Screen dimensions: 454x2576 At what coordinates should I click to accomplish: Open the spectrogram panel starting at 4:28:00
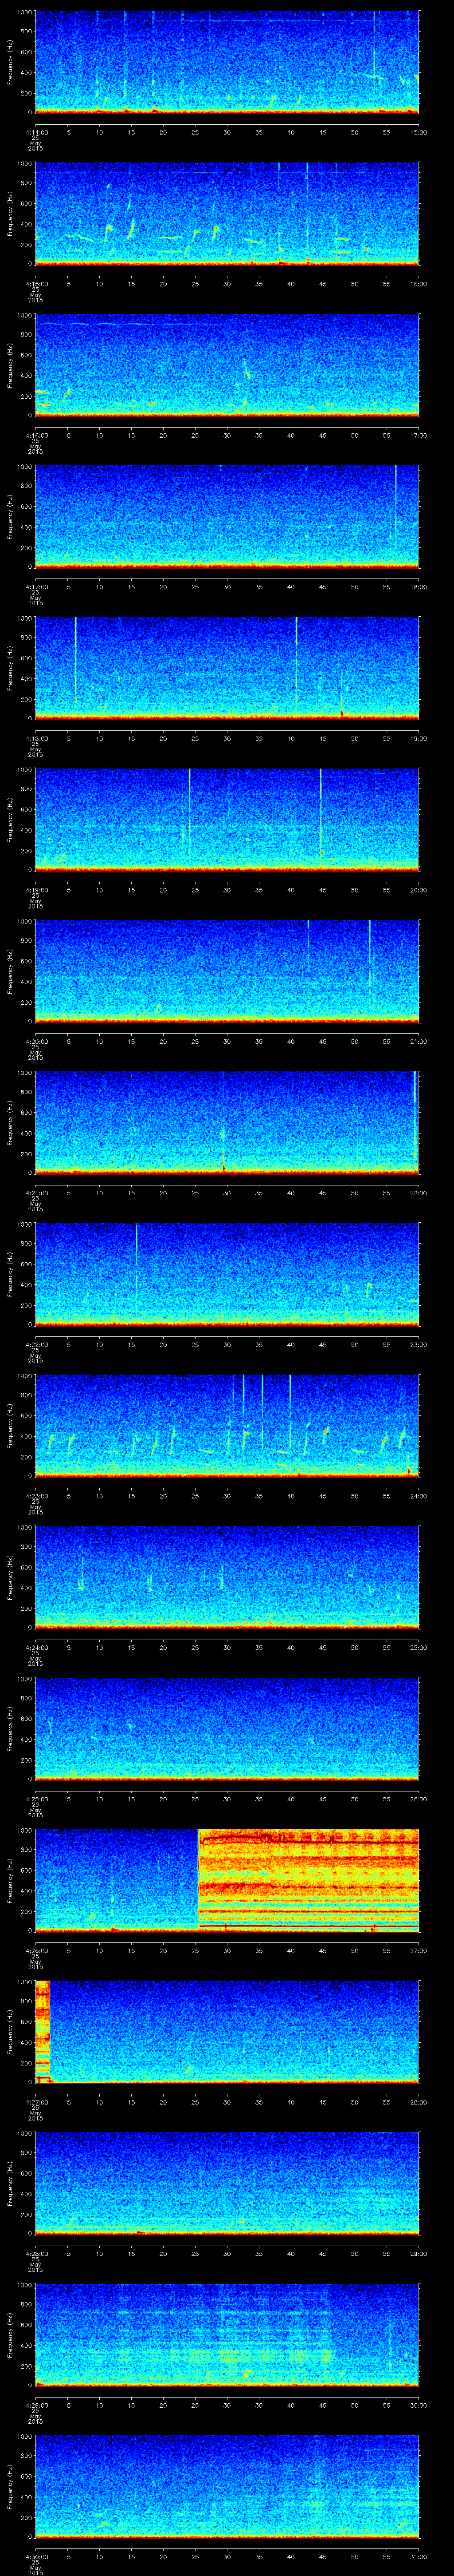[x=227, y=2183]
